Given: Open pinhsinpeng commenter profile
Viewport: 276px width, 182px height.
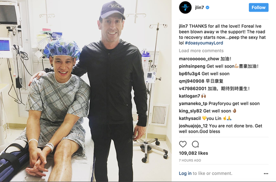Looking at the screenshot, I should point(192,66).
